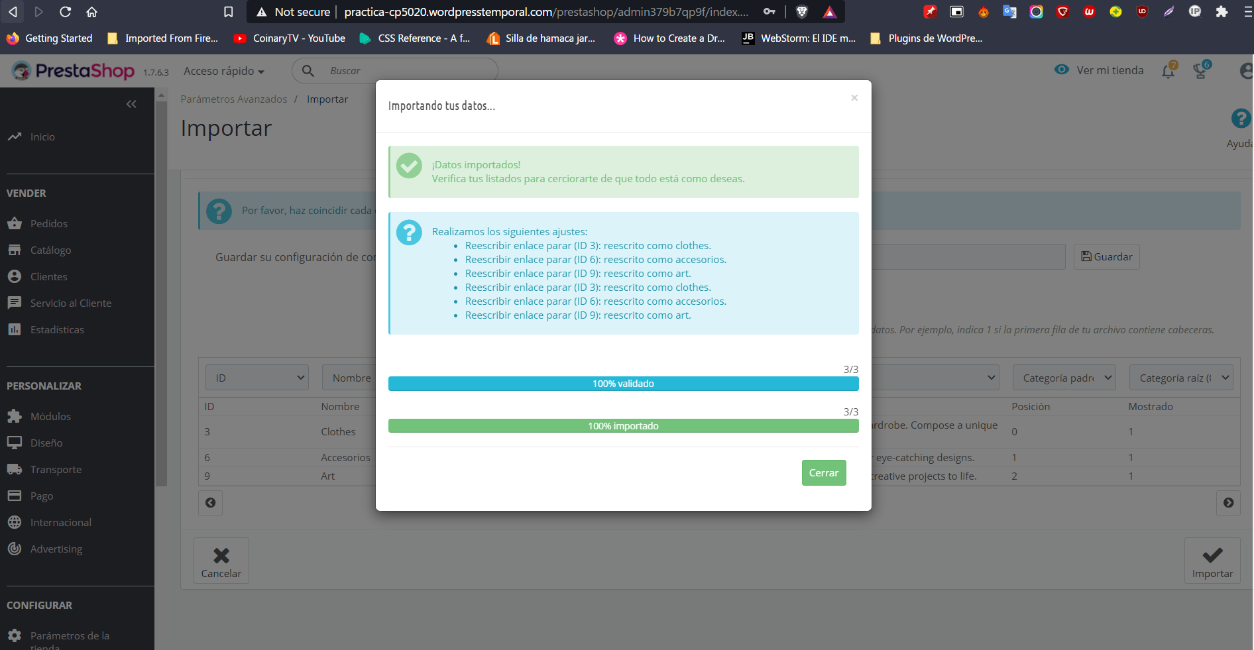1254x650 pixels.
Task: Click the saved password key icon
Action: 769,12
